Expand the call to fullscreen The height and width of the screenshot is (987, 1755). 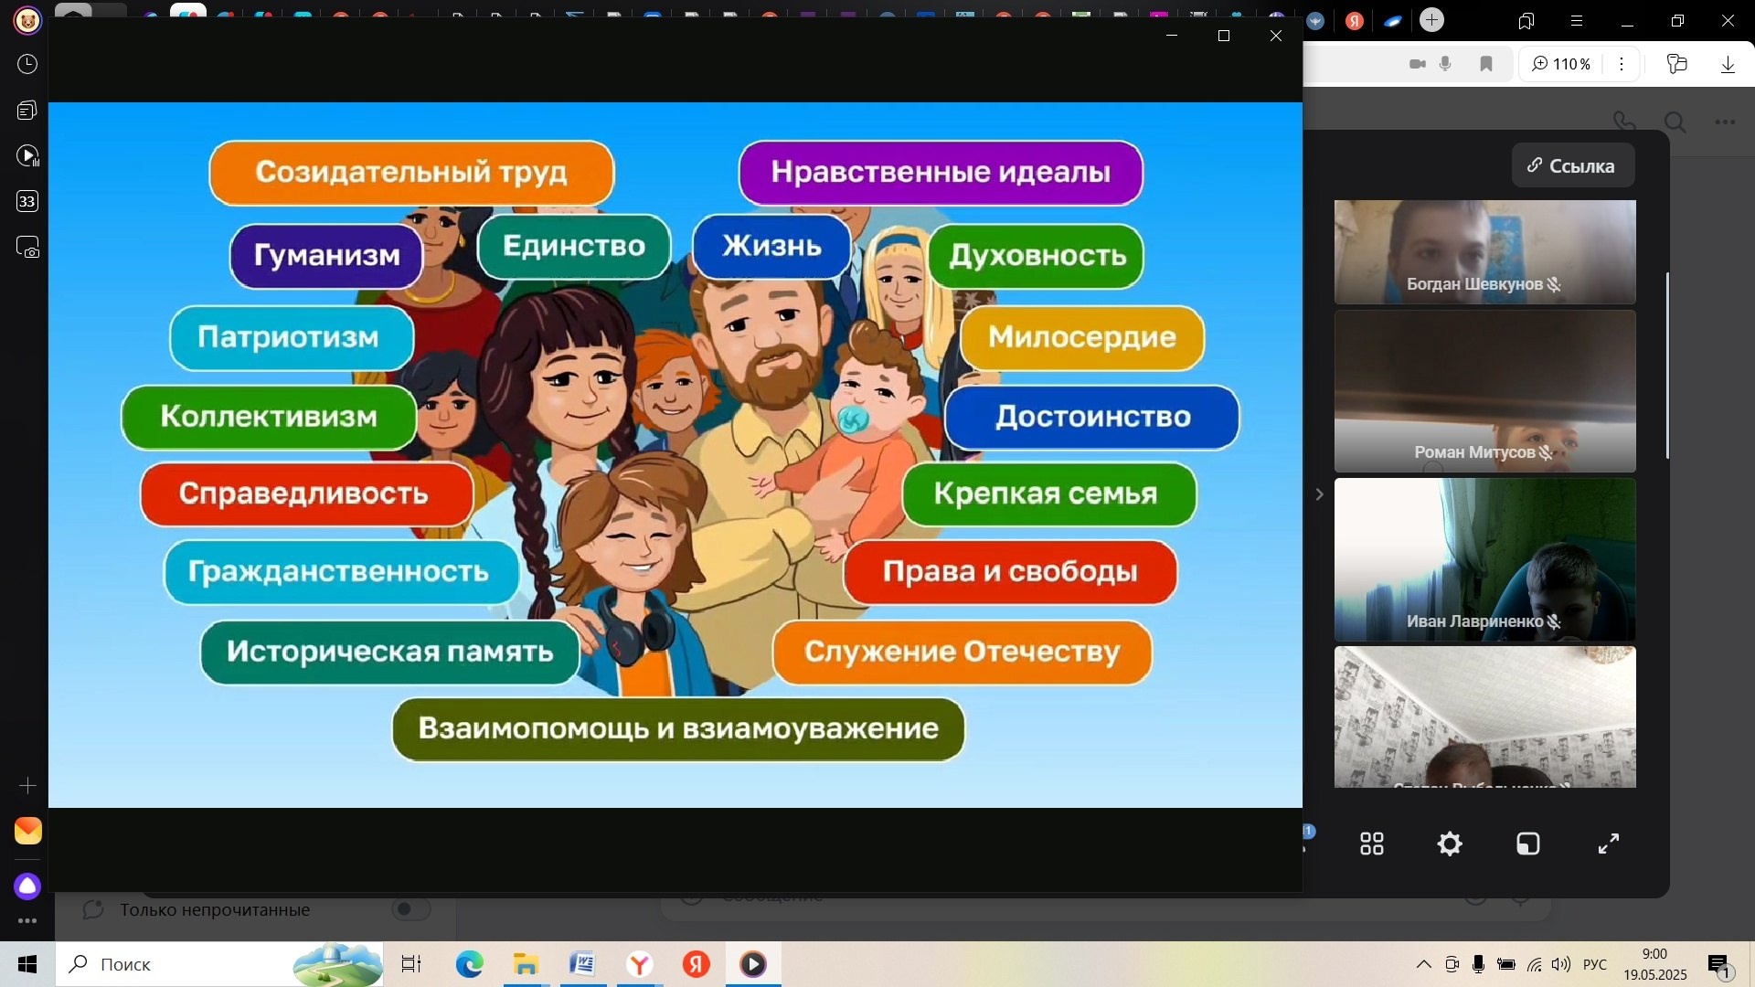pyautogui.click(x=1608, y=844)
